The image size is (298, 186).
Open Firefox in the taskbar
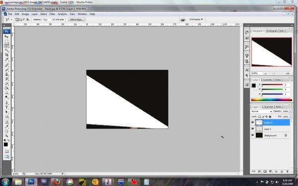point(57,182)
